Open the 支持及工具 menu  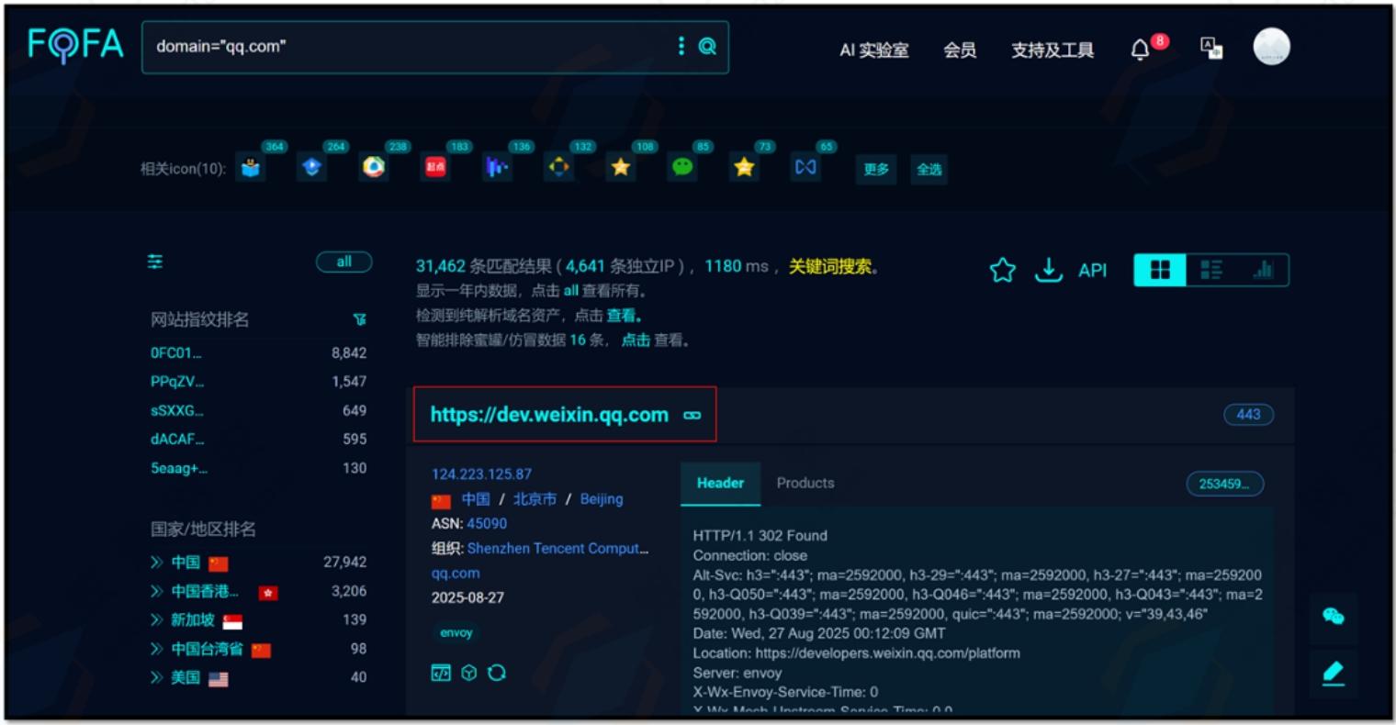tap(1053, 50)
